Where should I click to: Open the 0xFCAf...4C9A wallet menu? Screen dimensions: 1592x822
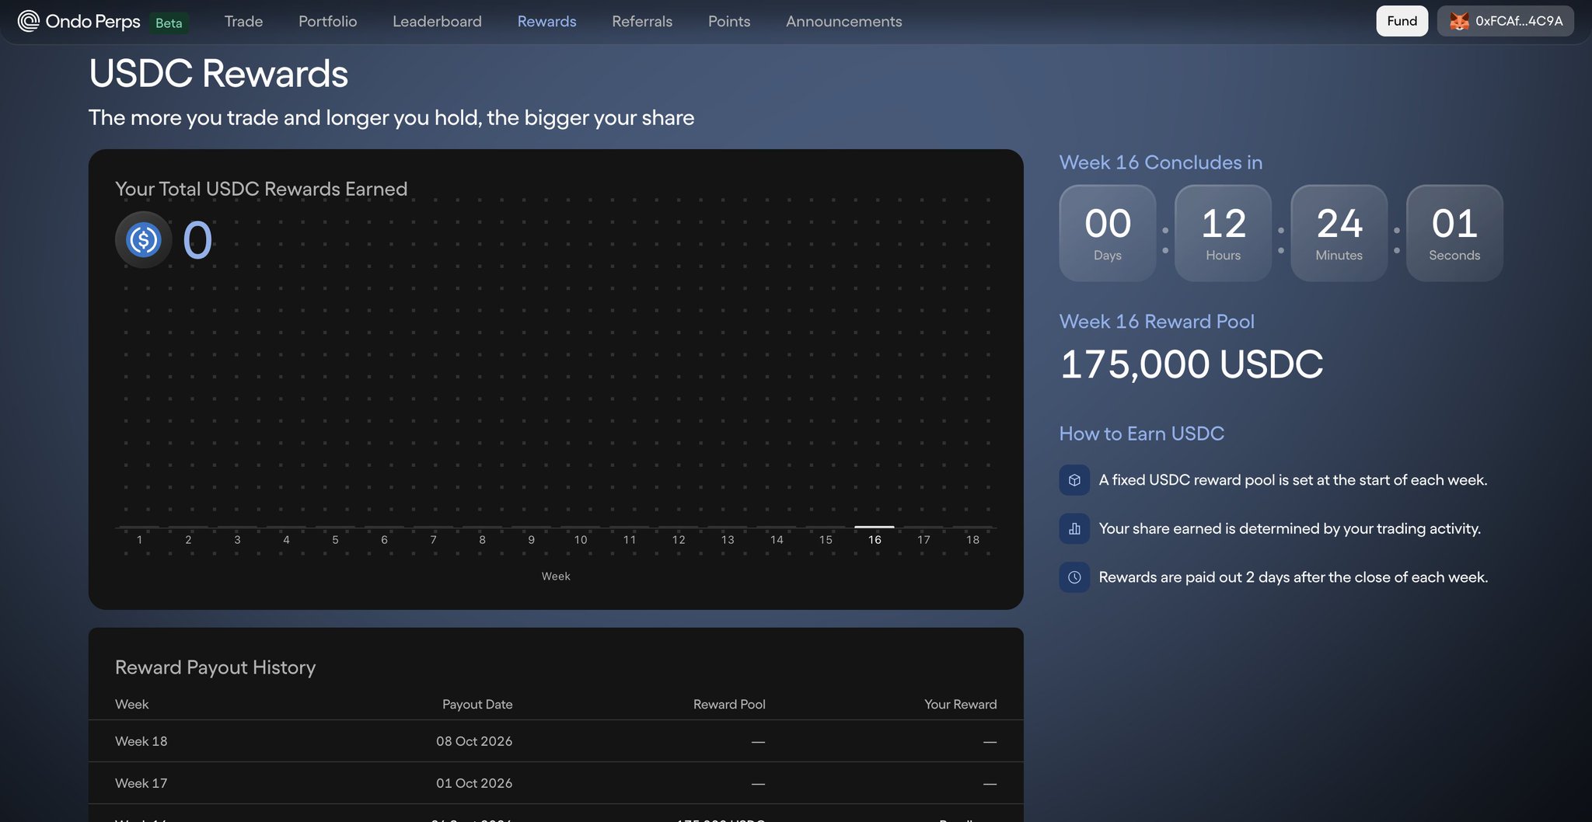pyautogui.click(x=1506, y=21)
